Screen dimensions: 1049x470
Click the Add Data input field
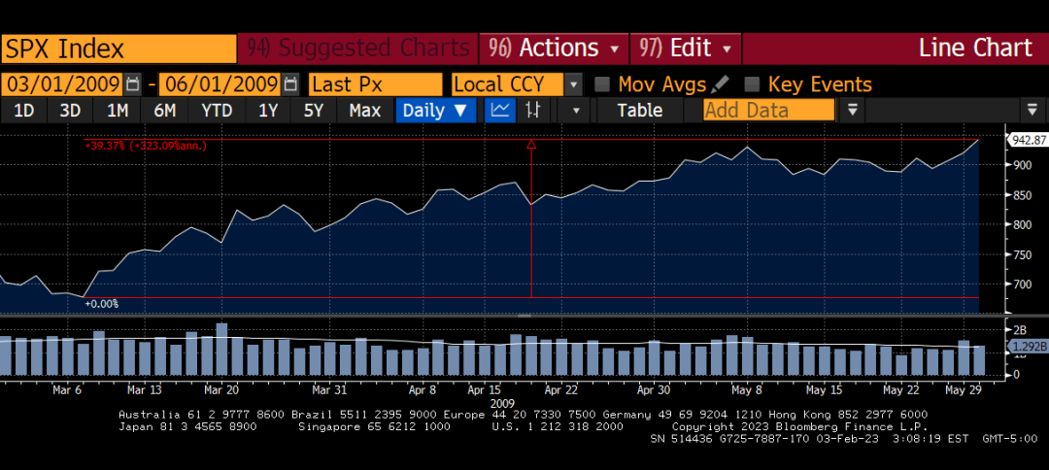769,111
